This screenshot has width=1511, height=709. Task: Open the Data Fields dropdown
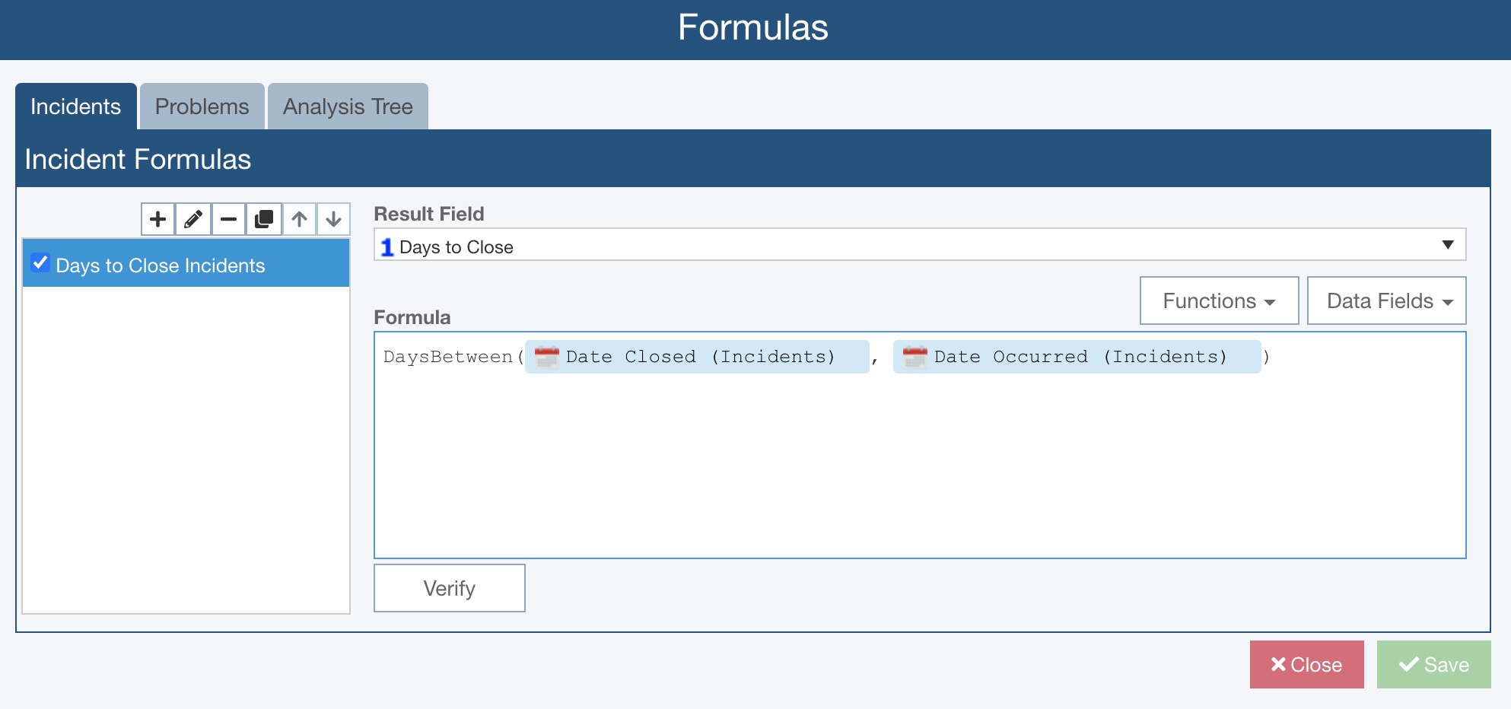(x=1385, y=300)
